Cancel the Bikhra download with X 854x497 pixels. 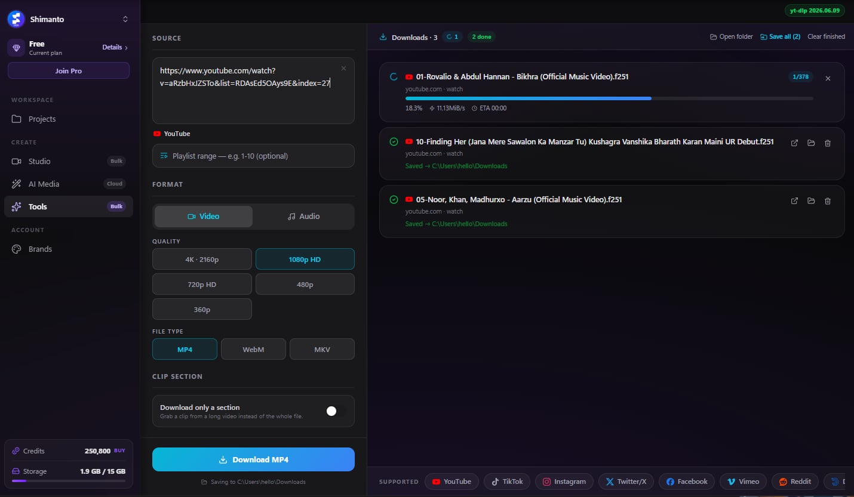pyautogui.click(x=828, y=78)
